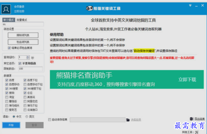Enable 蘑菇街 data source checkbox
207x134 pixels.
pyautogui.click(x=7, y=101)
